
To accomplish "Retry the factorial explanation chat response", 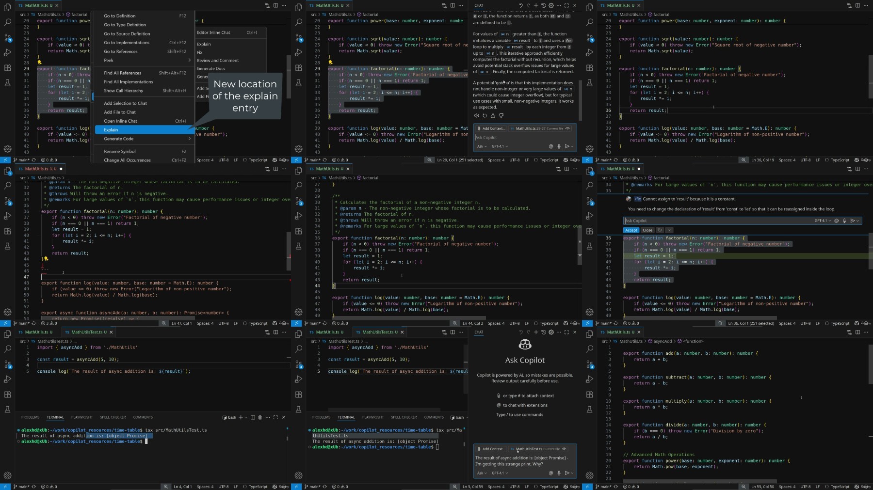I will tap(485, 115).
